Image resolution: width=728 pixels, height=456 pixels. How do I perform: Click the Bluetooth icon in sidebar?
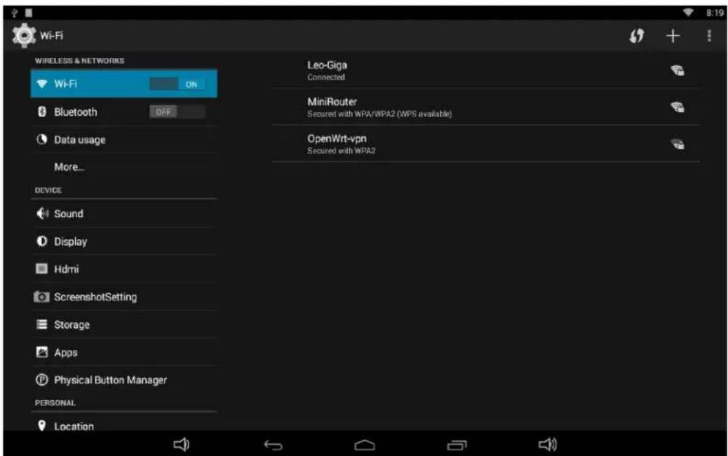[x=42, y=112]
